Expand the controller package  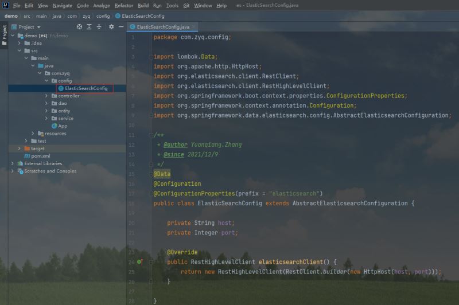(x=46, y=96)
